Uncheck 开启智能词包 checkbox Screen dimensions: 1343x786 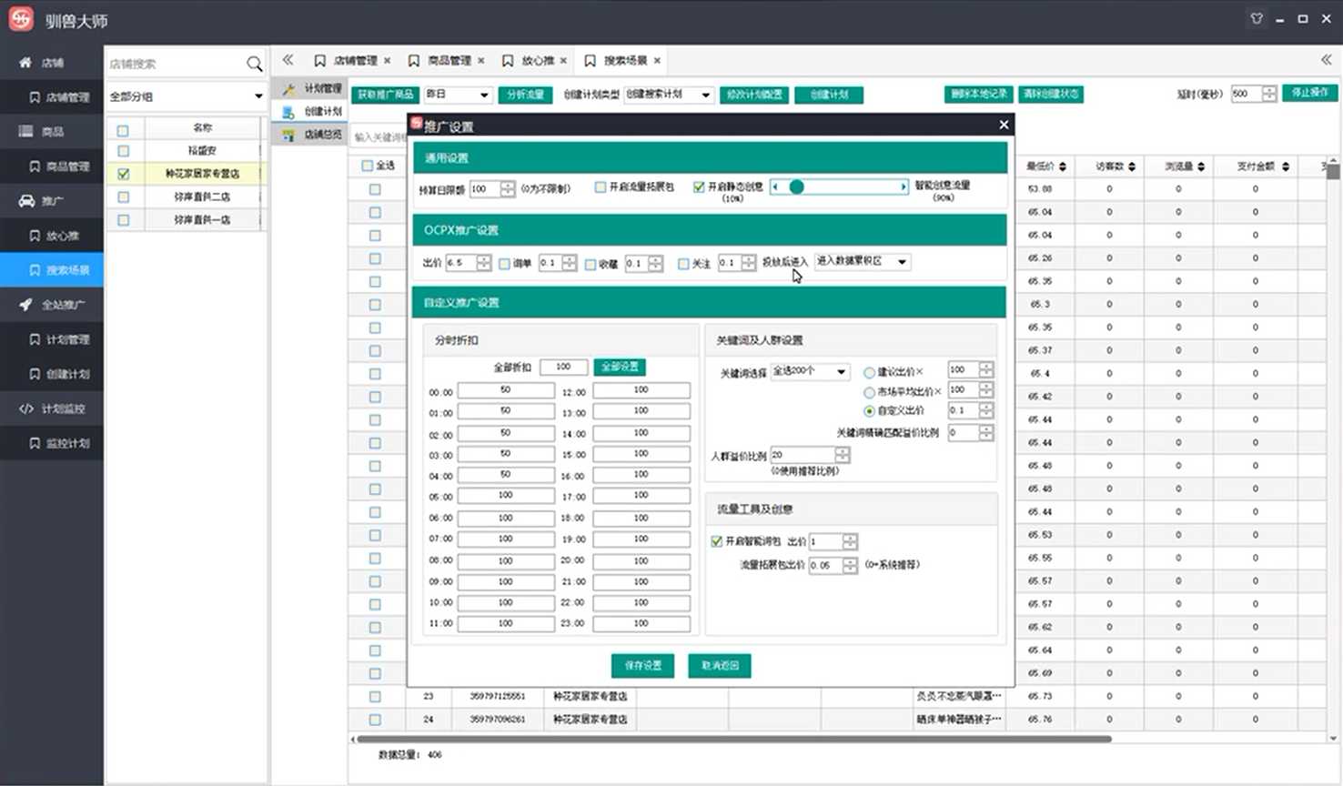point(716,541)
